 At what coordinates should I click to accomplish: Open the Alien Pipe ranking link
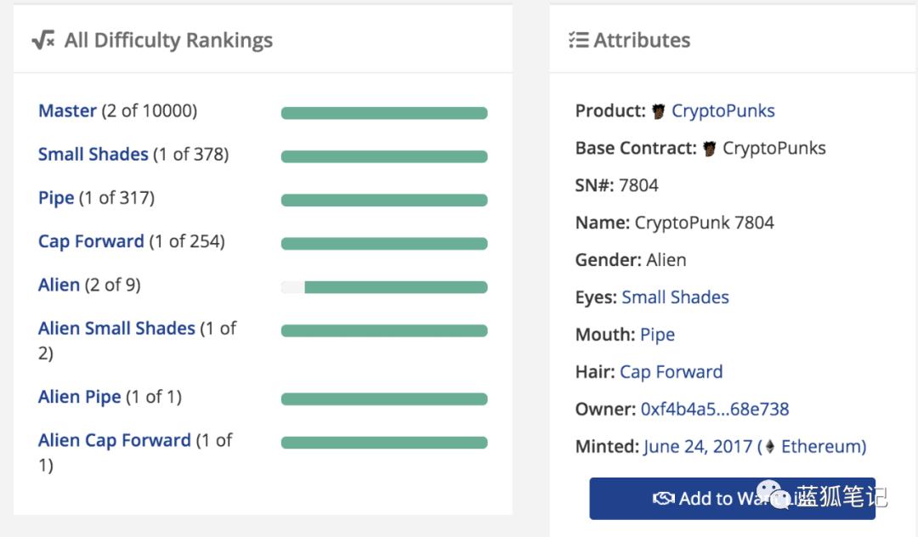point(79,397)
